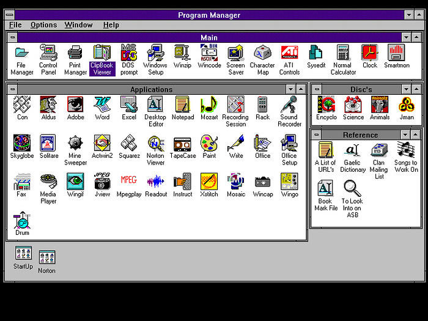The image size is (428, 321).
Task: Open the Paint application icon
Action: [x=209, y=143]
